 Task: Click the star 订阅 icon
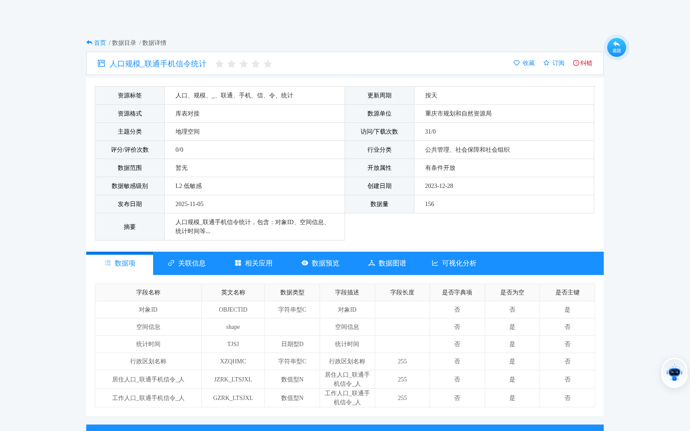tap(546, 63)
